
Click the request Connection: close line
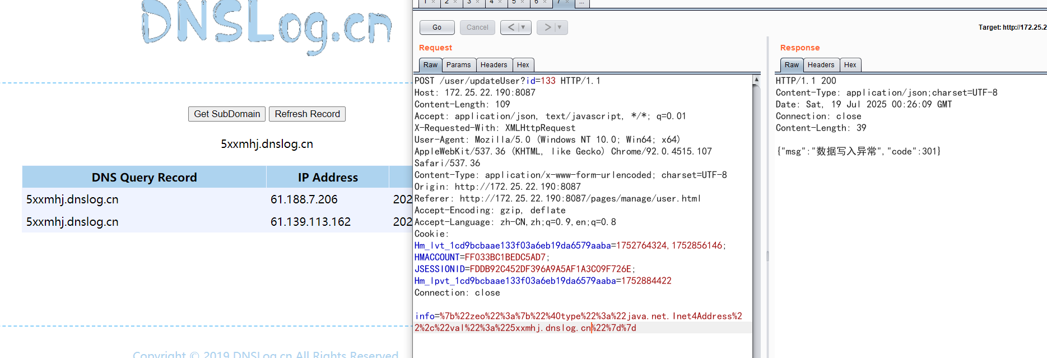coord(457,292)
